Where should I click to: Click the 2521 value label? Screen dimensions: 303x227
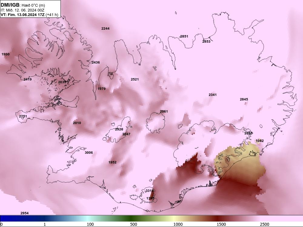135,79
